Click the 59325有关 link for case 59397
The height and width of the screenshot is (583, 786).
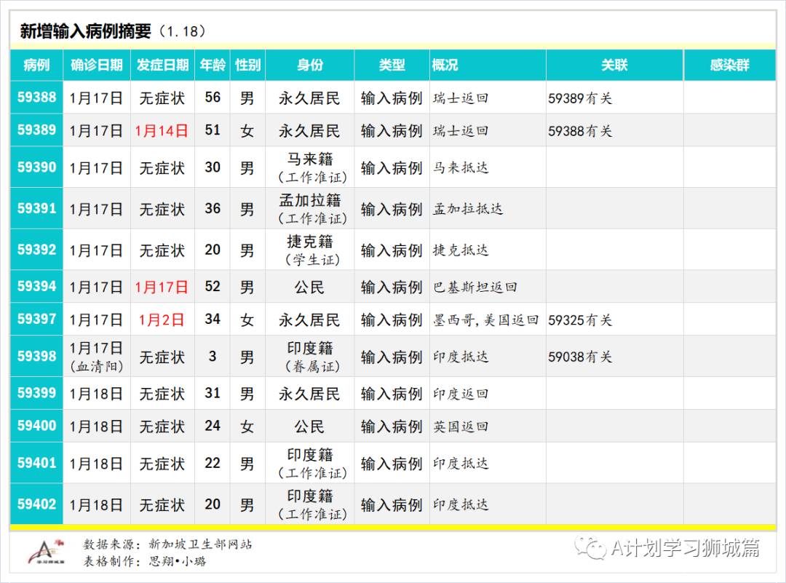579,320
